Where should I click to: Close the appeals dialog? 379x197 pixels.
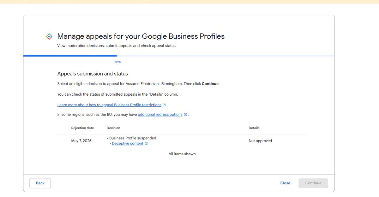tap(285, 183)
